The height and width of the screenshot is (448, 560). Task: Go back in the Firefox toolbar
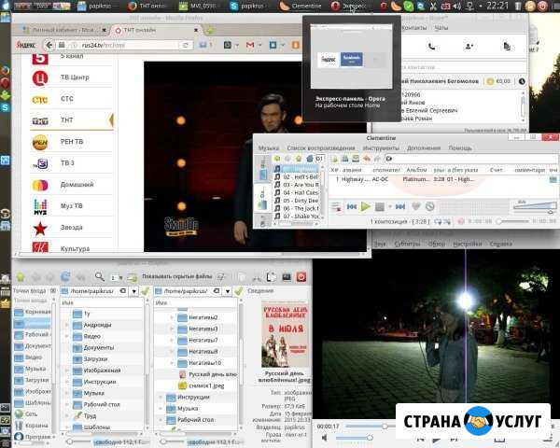[x=49, y=45]
